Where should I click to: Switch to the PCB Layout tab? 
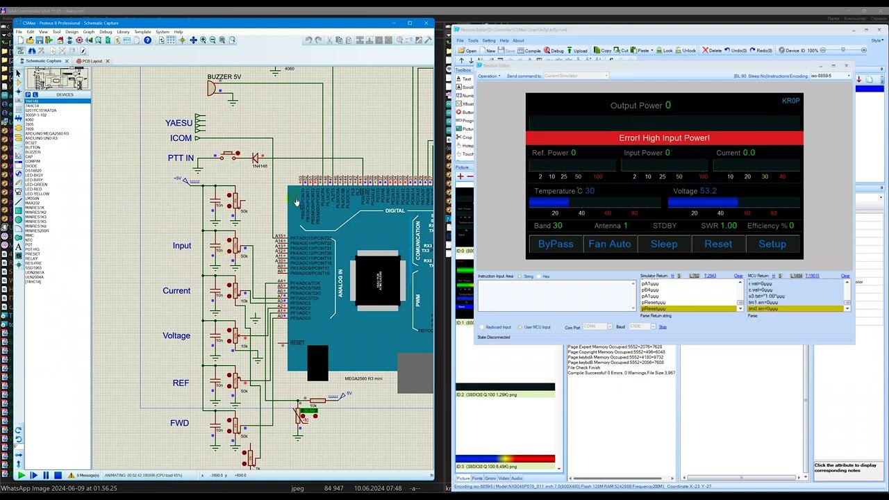click(x=91, y=61)
